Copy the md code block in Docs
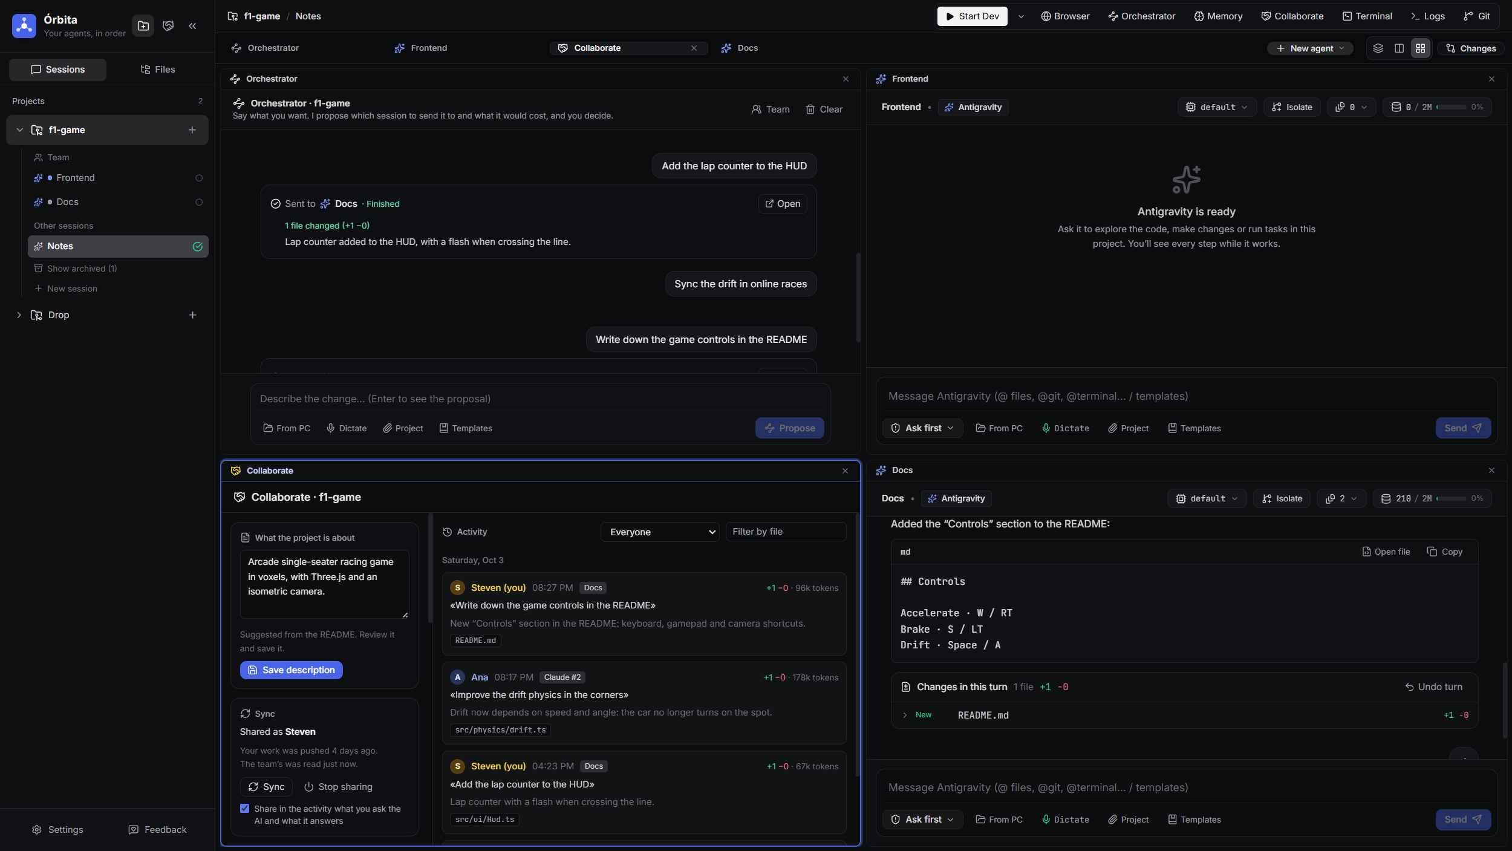This screenshot has width=1512, height=851. click(x=1445, y=552)
